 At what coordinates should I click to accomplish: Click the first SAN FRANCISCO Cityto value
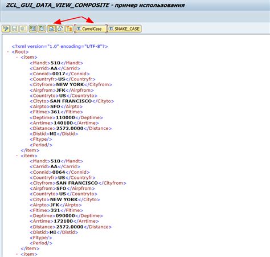pyautogui.click(x=71, y=101)
